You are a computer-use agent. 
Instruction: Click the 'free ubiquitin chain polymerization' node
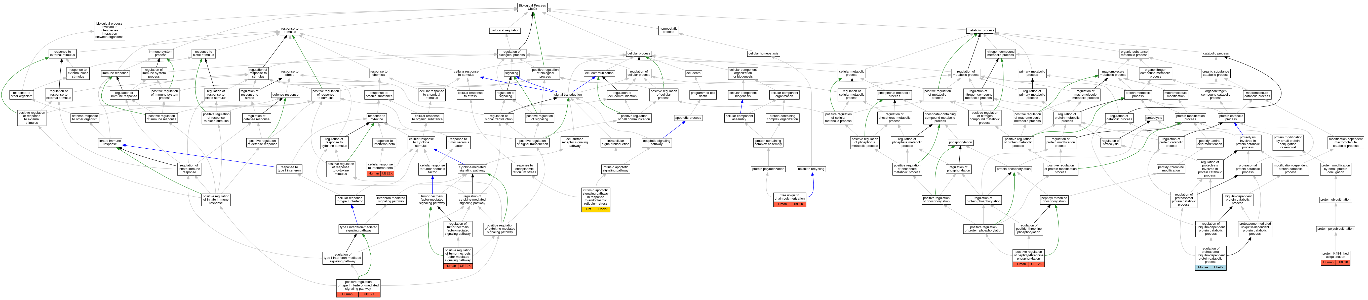coord(790,197)
